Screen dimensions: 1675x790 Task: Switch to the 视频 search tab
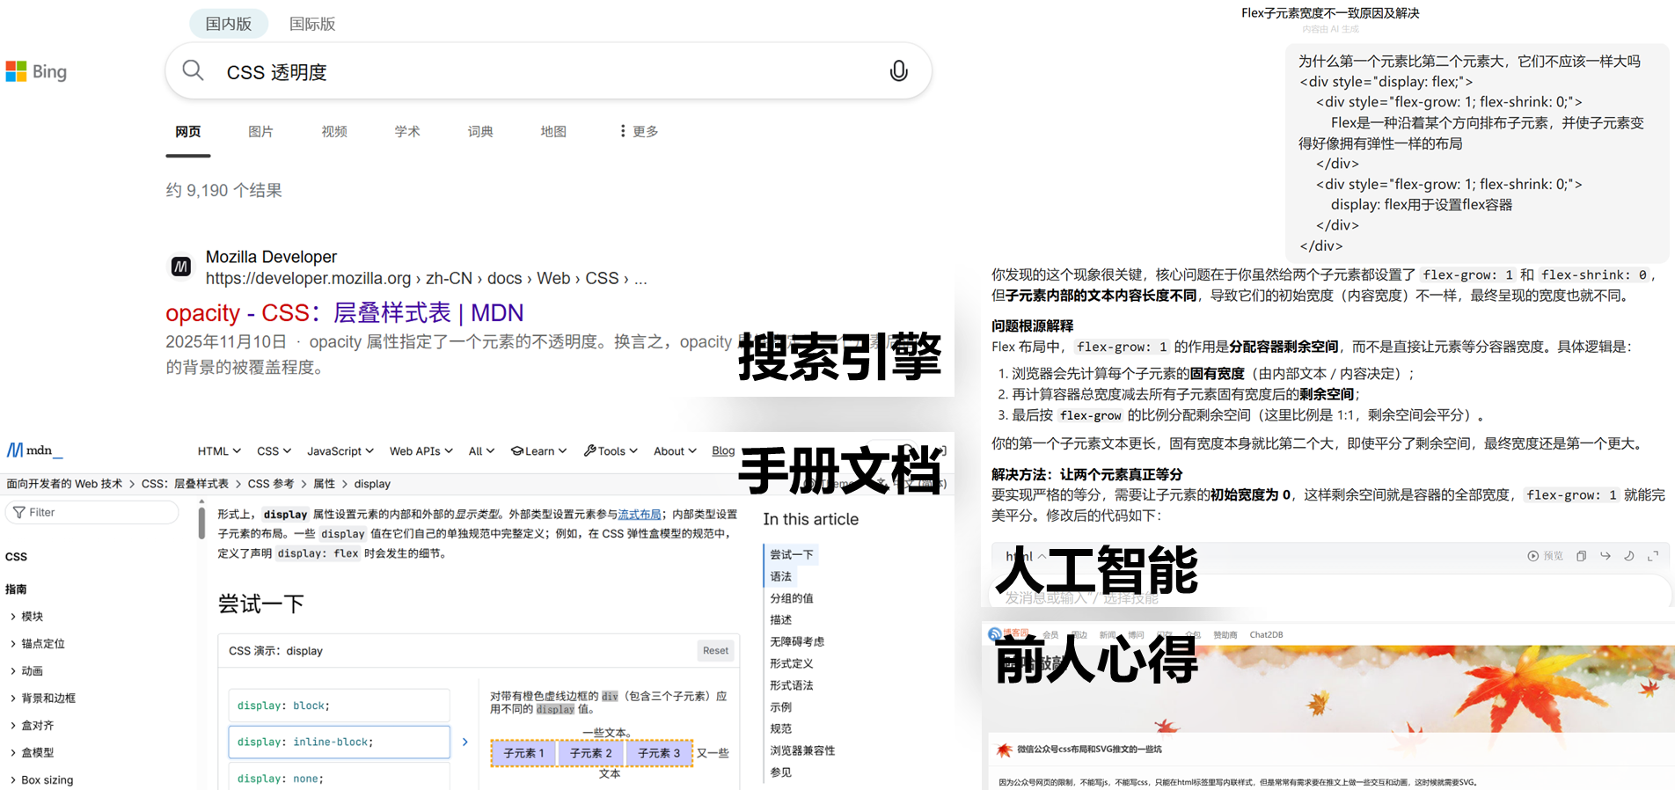coord(334,131)
